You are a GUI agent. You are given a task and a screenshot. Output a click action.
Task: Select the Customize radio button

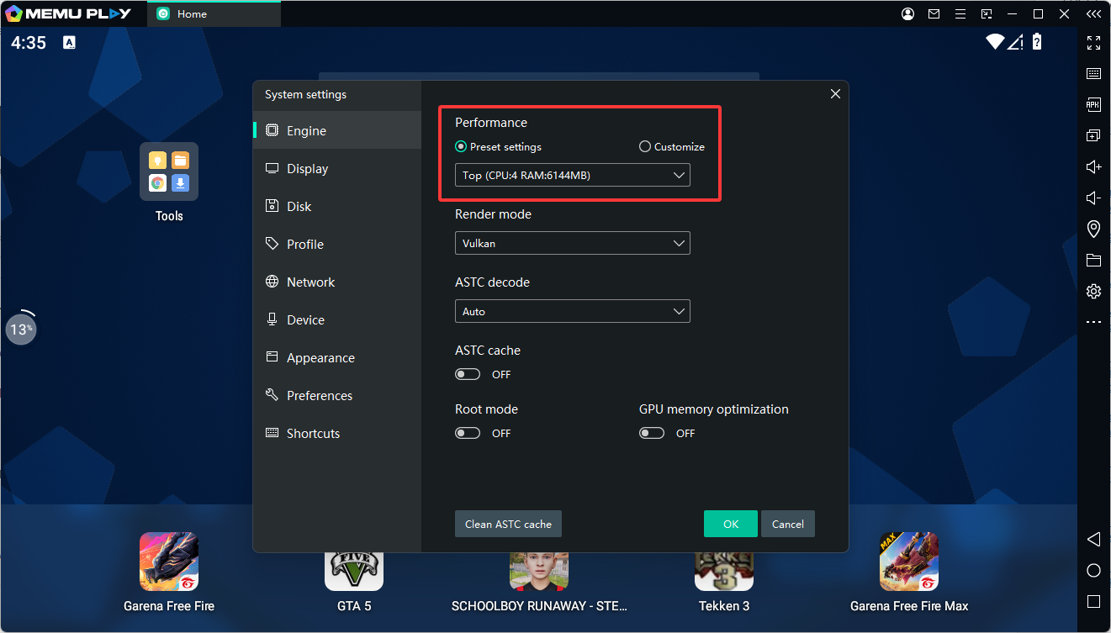point(645,146)
